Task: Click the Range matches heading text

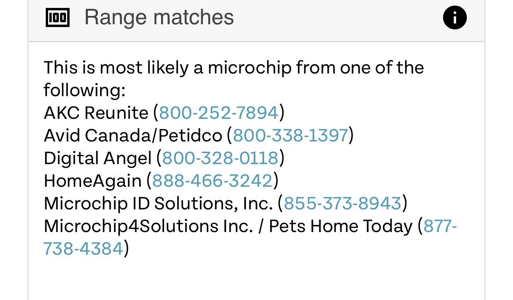Action: pos(159,18)
